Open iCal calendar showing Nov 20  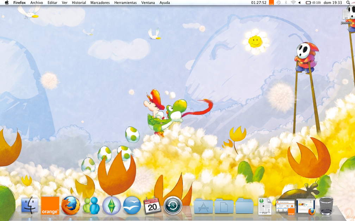(x=152, y=206)
